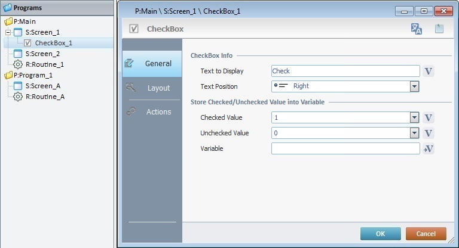Viewport: 459px width, 248px height.
Task: Select the S:Screen_2 screen icon
Action: 18,54
